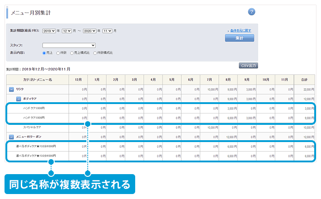Screen dimensions: 321x199
Task: Click the 8月 column header
Action: (228, 80)
